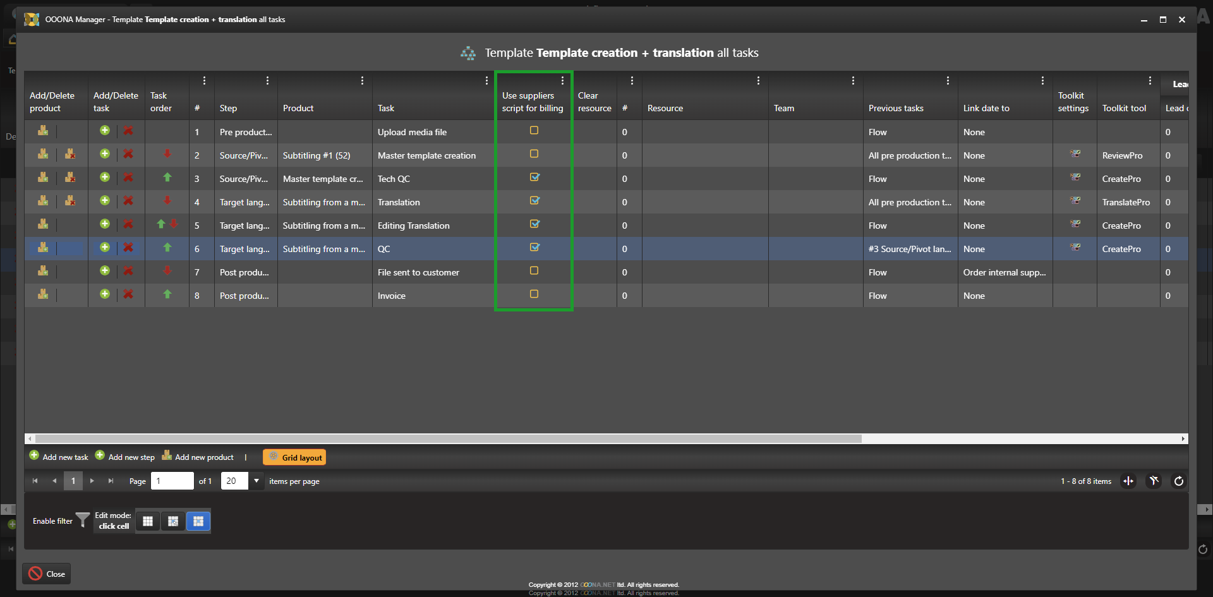Screen dimensions: 1213x597
Task: Delete the product on the Translation row
Action: coord(70,201)
